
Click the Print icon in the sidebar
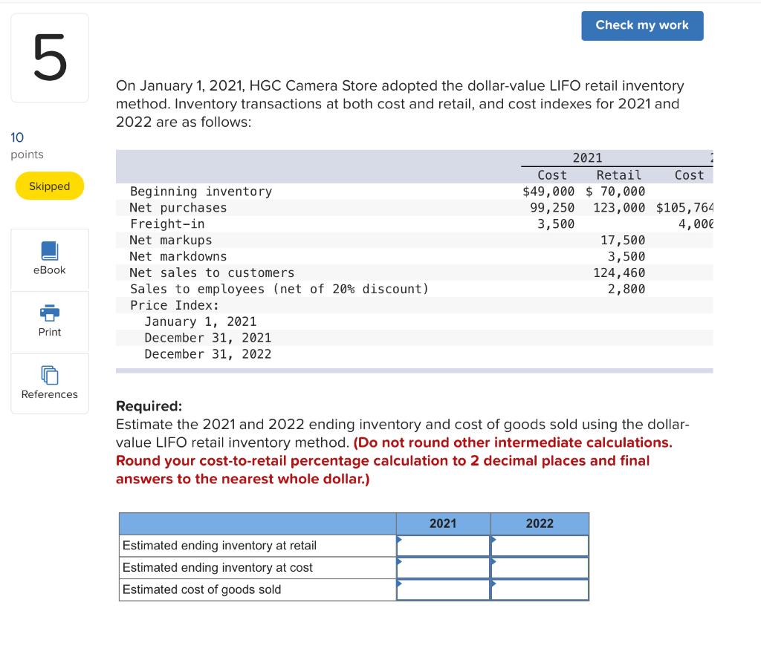click(49, 321)
